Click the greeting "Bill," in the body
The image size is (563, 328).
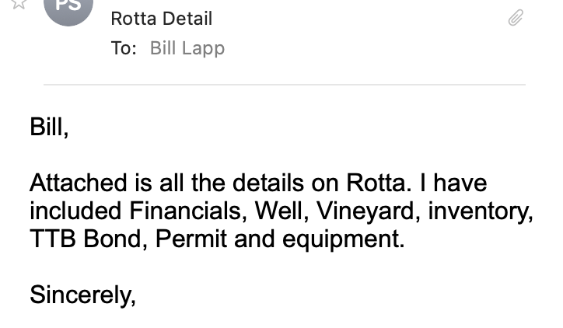coord(49,127)
